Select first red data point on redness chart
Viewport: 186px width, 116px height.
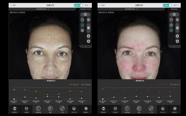tap(103, 89)
